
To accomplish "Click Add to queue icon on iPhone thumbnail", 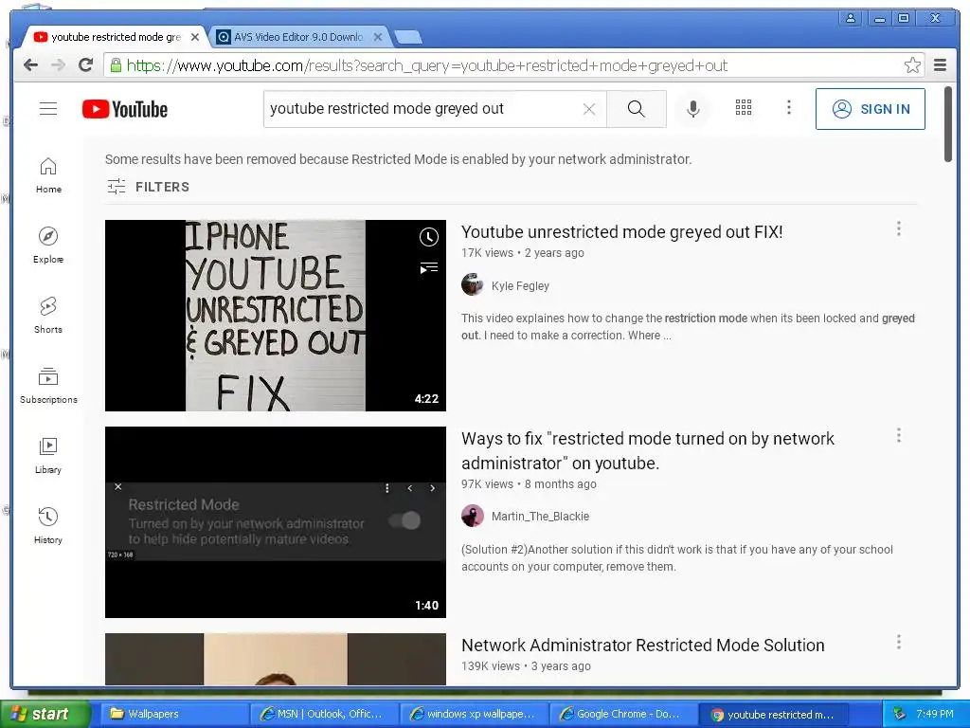I will tap(429, 268).
